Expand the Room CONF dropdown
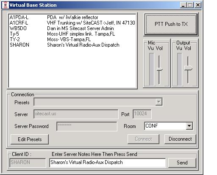Image resolution: width=217 pixels, height=175 pixels. (189, 126)
